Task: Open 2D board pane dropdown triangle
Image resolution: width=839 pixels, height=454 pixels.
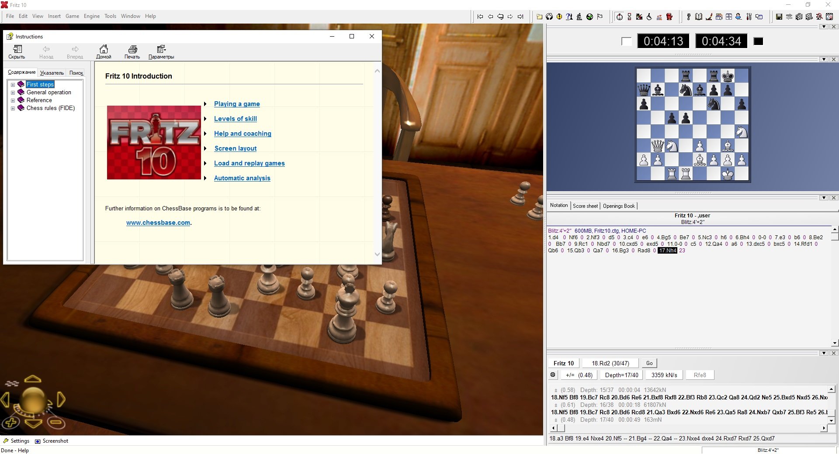Action: 824,59
